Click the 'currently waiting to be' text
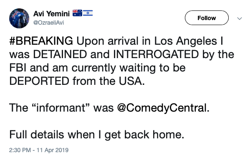Viewport: 250px width, 158px height. (x=129, y=68)
